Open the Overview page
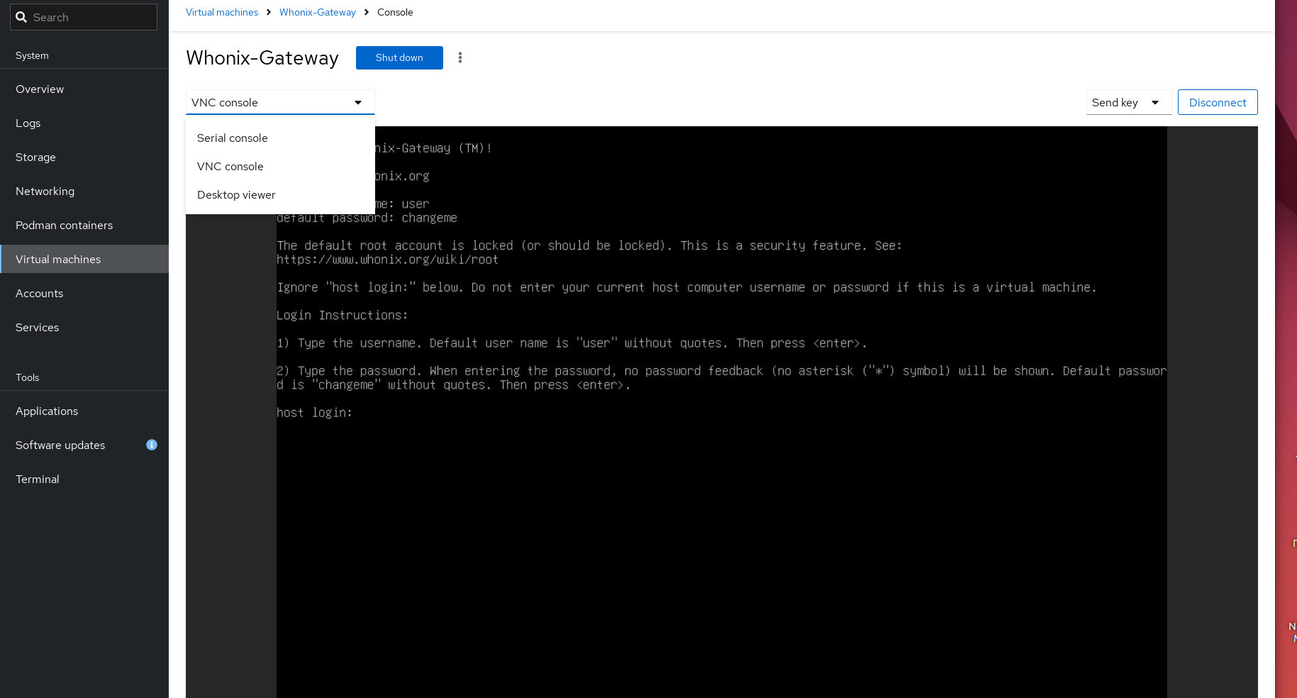This screenshot has width=1297, height=698. click(40, 89)
